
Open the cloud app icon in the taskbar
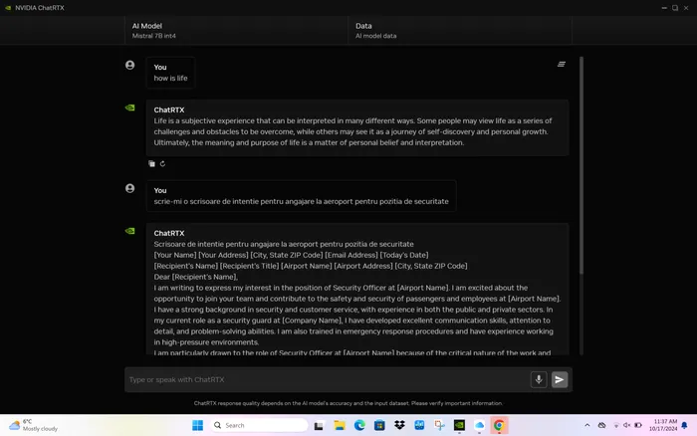[479, 425]
